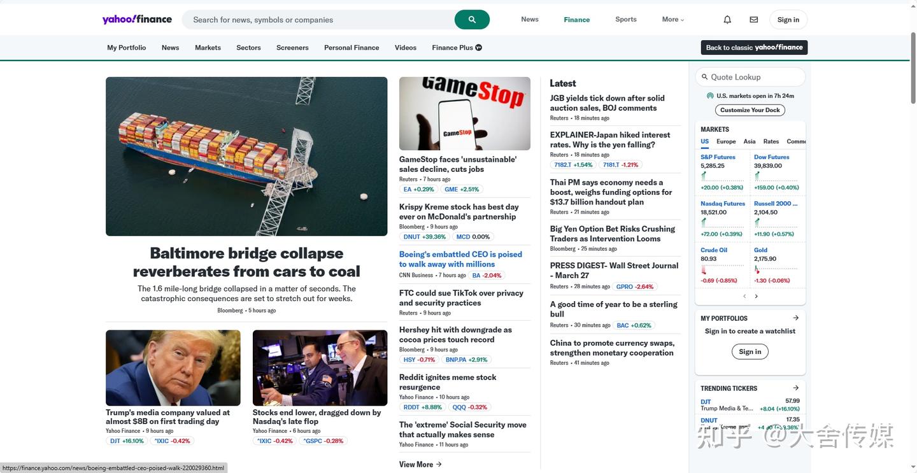Select the Rates markets tab
This screenshot has width=917, height=473.
coord(771,141)
